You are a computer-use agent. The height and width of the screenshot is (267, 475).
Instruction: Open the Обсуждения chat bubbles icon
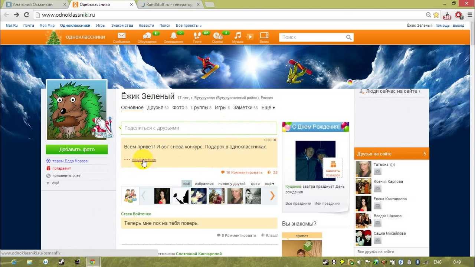click(147, 37)
